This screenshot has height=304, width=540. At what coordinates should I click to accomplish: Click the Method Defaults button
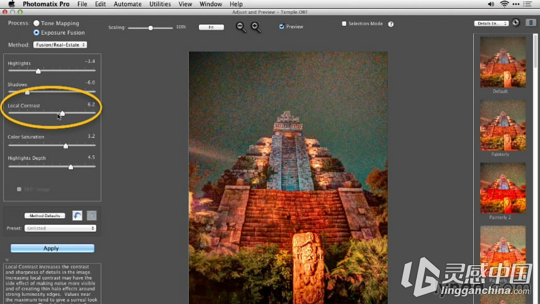pos(45,215)
